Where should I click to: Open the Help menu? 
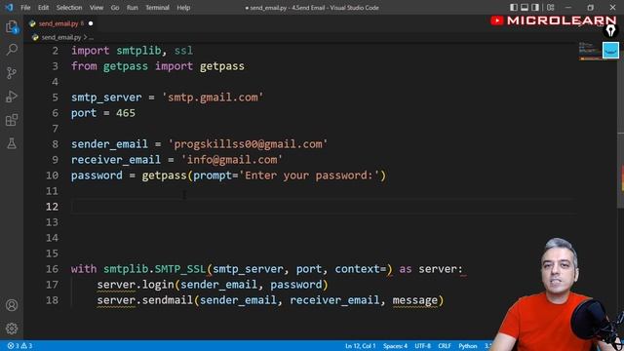tap(183, 8)
